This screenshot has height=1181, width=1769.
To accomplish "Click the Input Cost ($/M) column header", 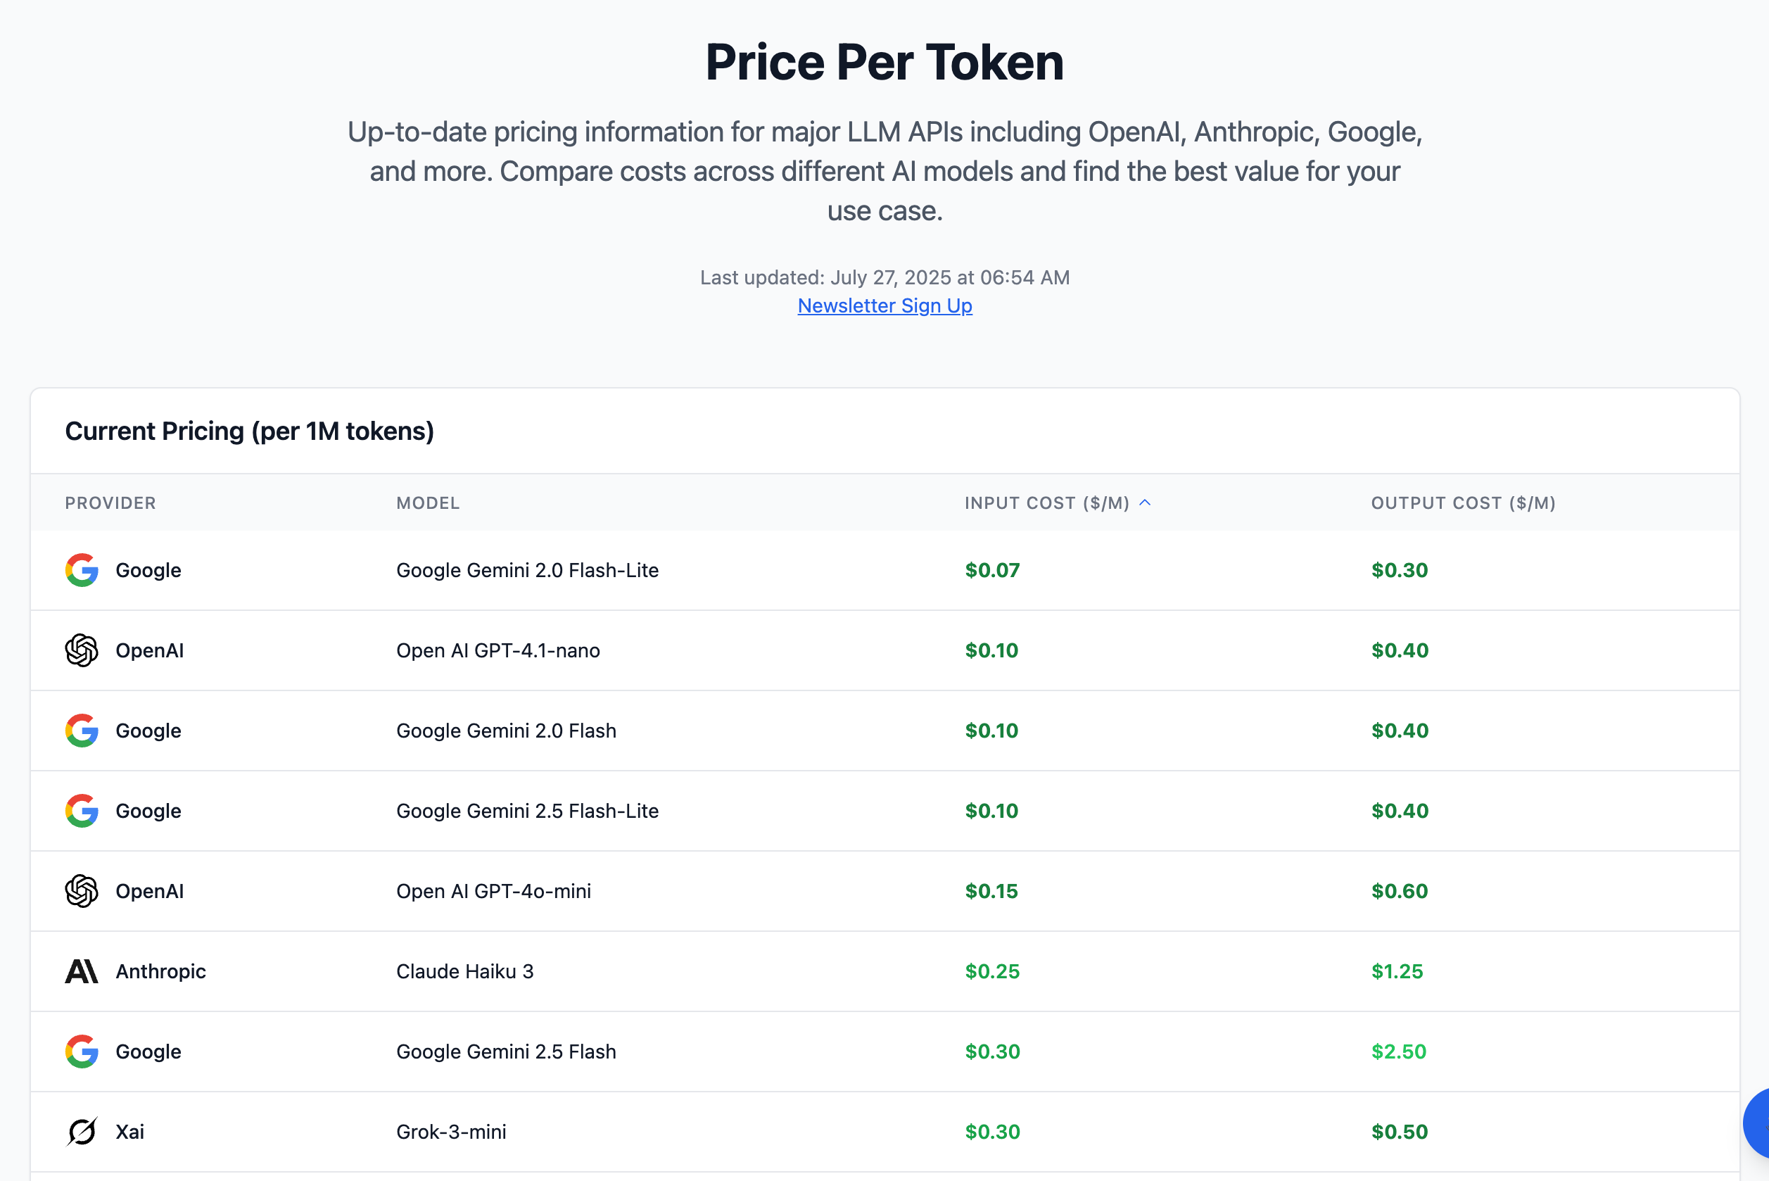I will [x=1047, y=503].
